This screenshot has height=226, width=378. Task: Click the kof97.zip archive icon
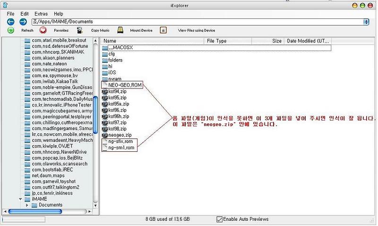[104, 123]
